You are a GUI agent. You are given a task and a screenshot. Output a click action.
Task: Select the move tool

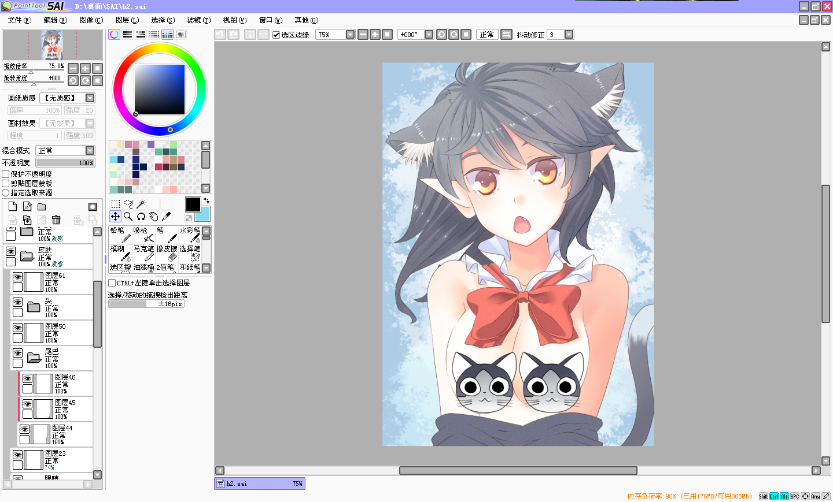(x=116, y=217)
